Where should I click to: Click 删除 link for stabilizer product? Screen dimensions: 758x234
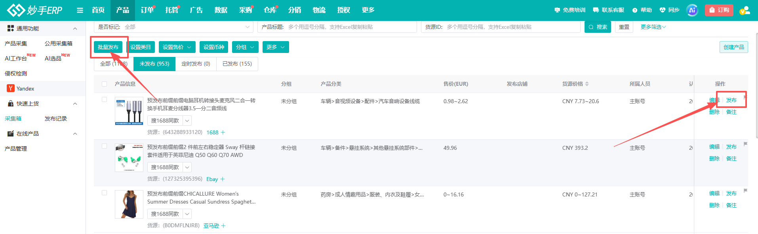pyautogui.click(x=714, y=159)
